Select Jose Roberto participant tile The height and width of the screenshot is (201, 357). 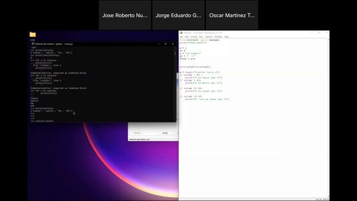[125, 15]
